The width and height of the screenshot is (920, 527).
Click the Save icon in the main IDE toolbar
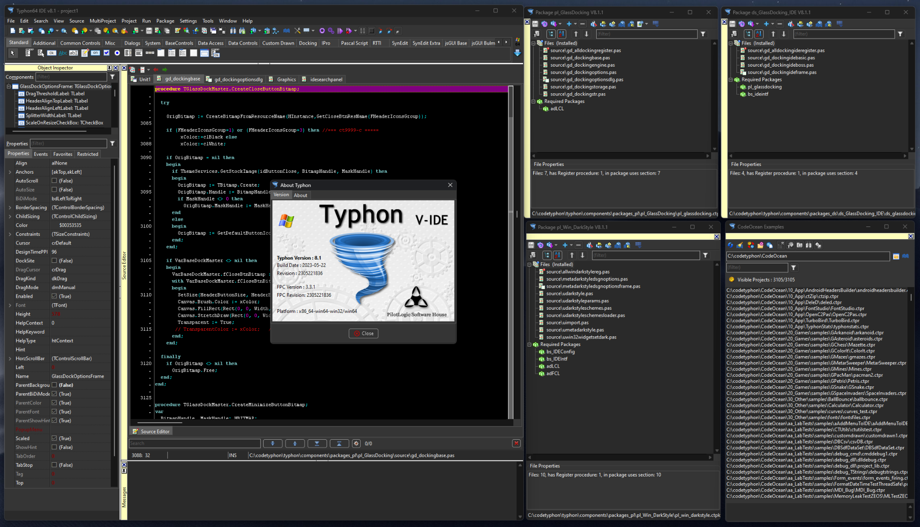click(x=149, y=31)
